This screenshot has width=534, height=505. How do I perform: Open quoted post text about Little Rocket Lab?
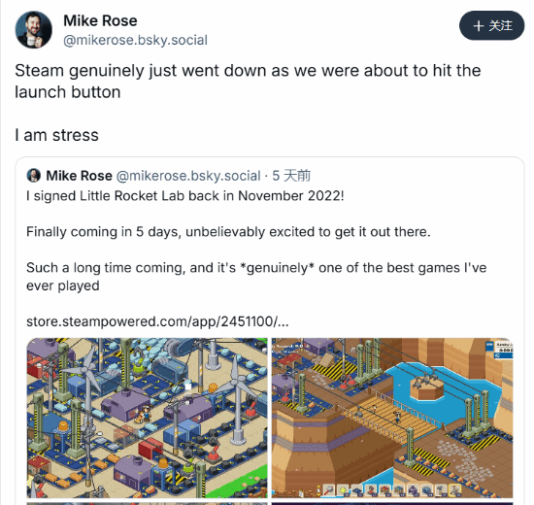[x=185, y=196]
